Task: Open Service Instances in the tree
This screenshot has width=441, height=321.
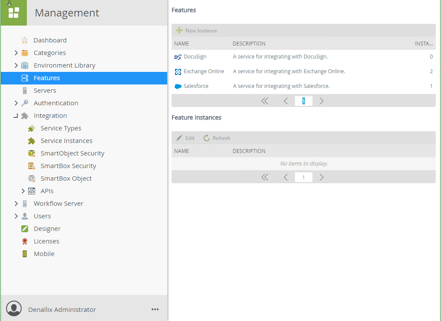Action: (66, 141)
